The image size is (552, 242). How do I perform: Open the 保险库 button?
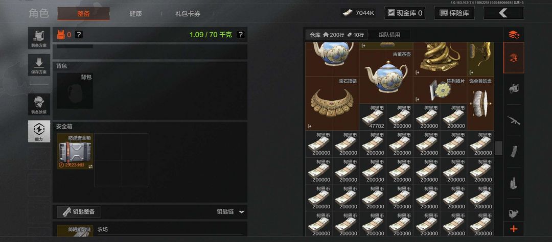click(454, 13)
